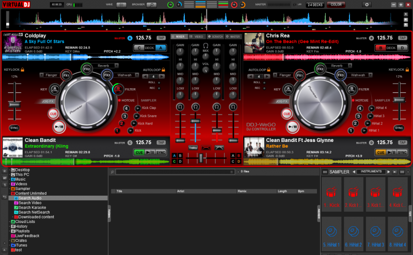
Task: Open the Wahwah effect dropdown on deck B
Action: [370, 75]
